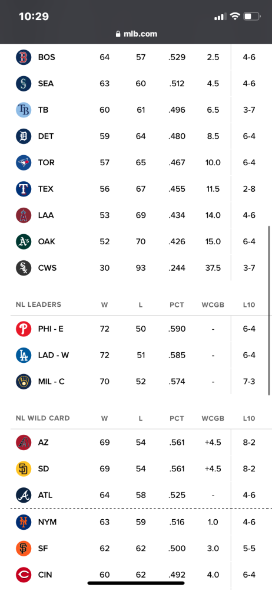Open the OAK team link
272x590 pixels.
[x=47, y=241]
